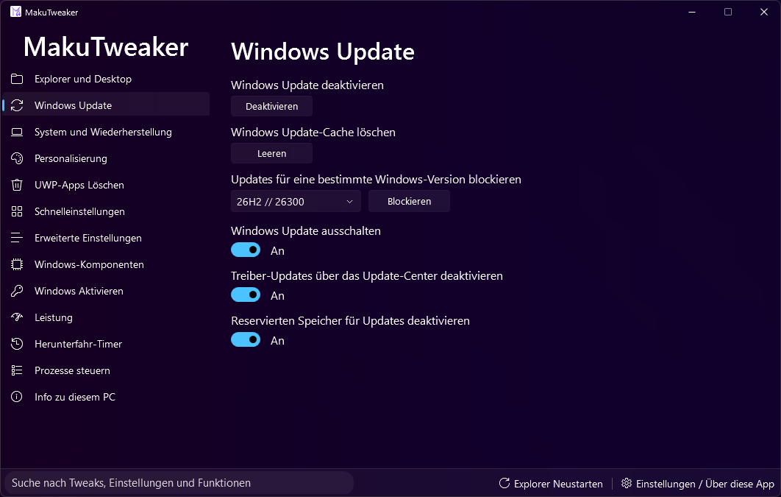Click Explorer Neustarten at the bottom
781x497 pixels.
point(551,484)
